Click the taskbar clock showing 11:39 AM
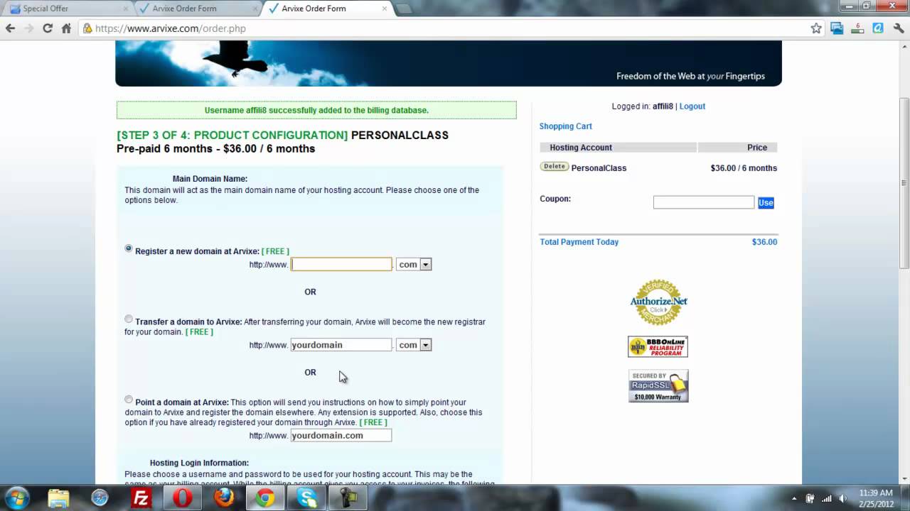Screen dimensions: 910x511 (x=876, y=493)
